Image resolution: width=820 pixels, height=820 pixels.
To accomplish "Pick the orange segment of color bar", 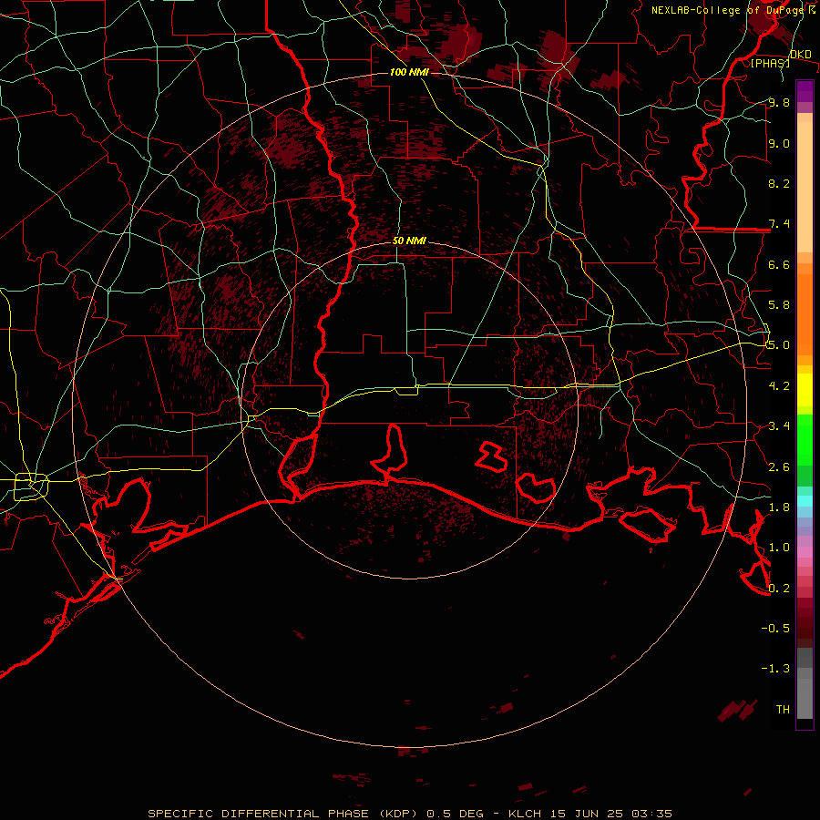I will [x=805, y=313].
